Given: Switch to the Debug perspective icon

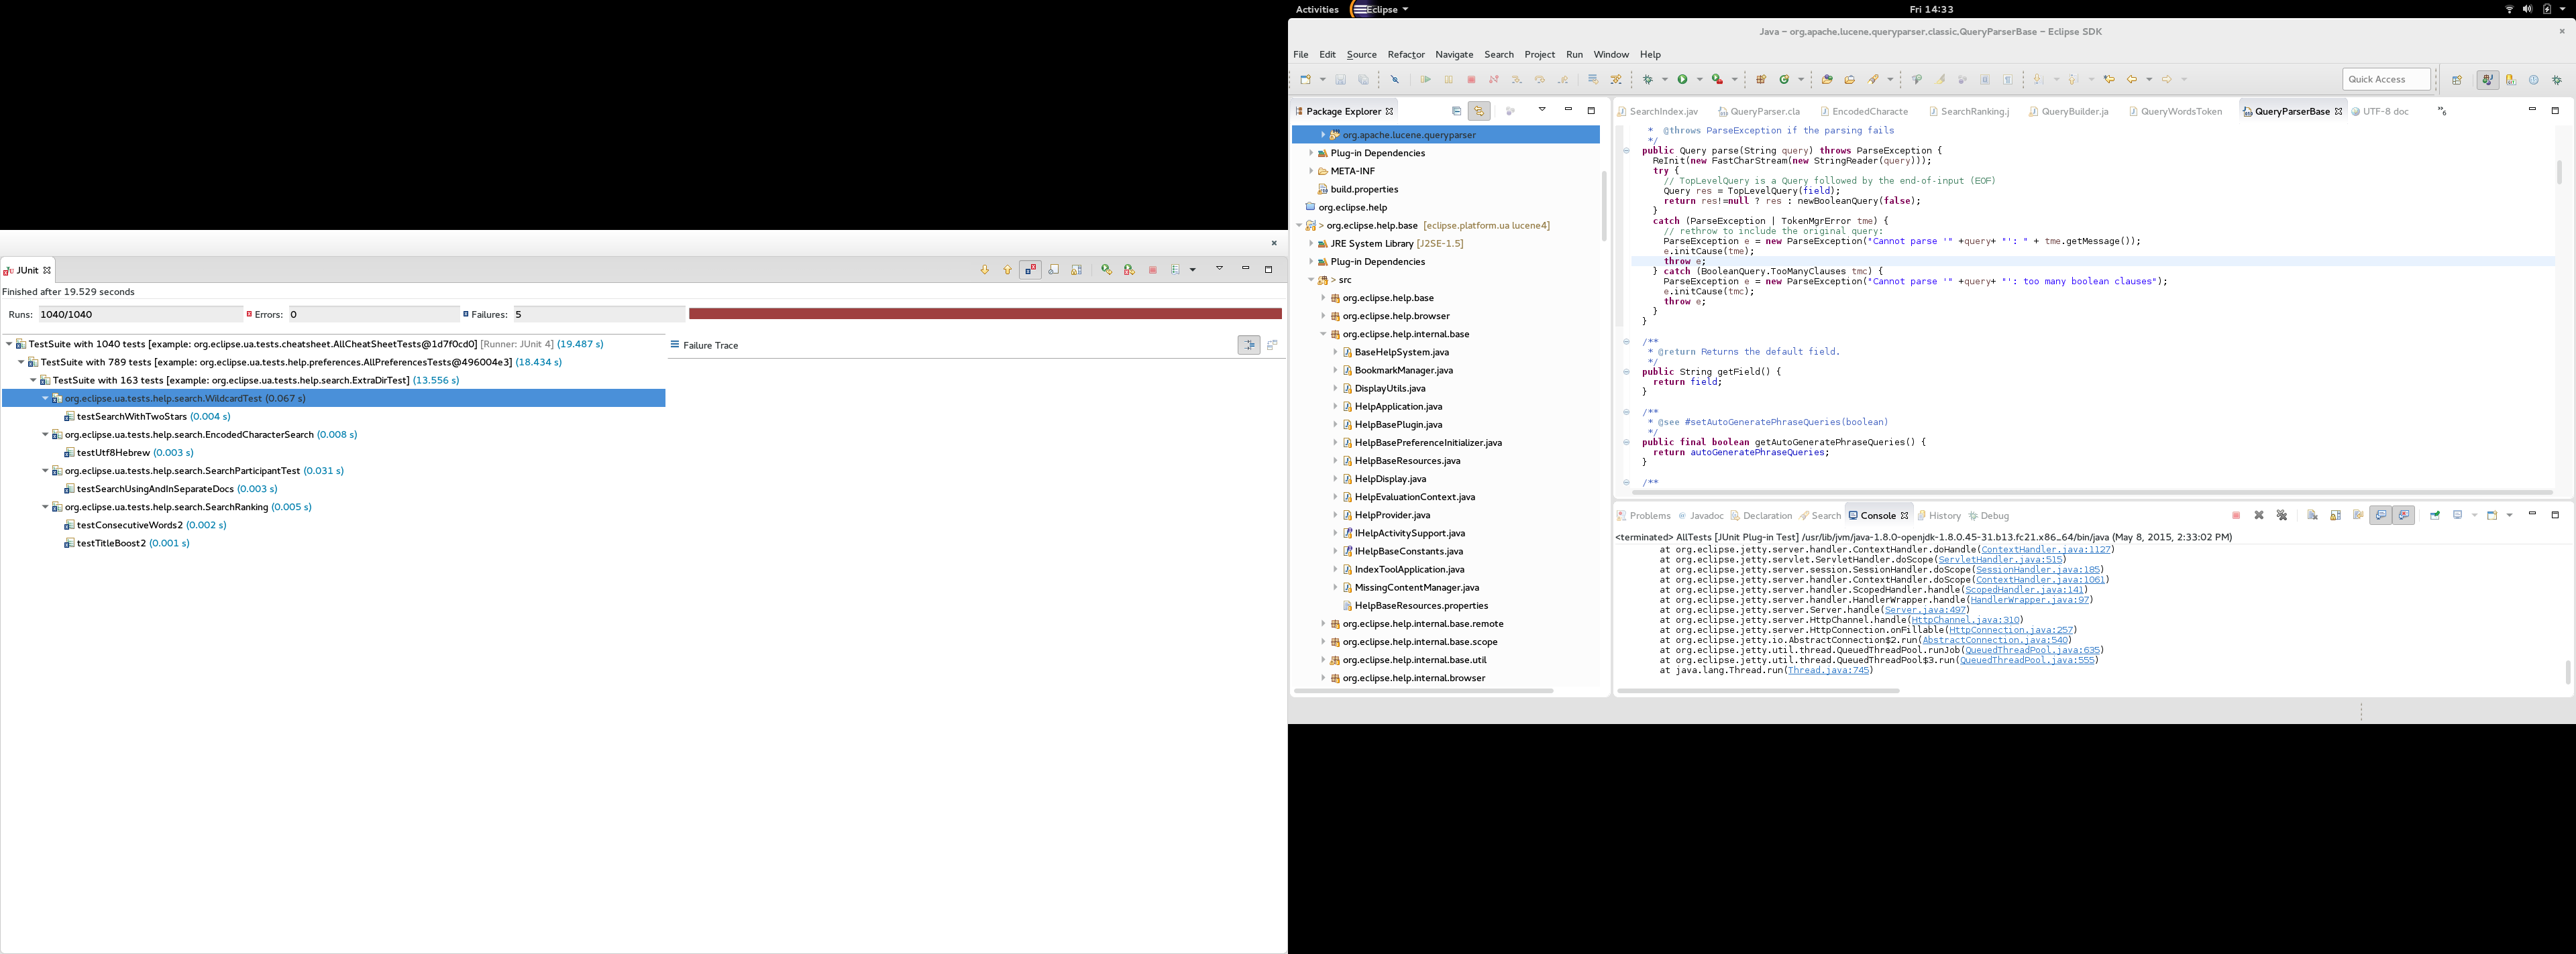Looking at the screenshot, I should [x=2557, y=80].
